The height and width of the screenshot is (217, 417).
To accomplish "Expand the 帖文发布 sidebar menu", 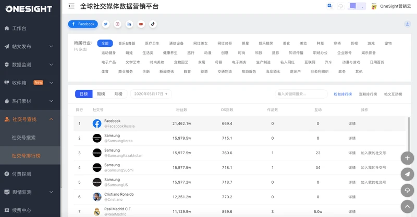I will pyautogui.click(x=30, y=46).
